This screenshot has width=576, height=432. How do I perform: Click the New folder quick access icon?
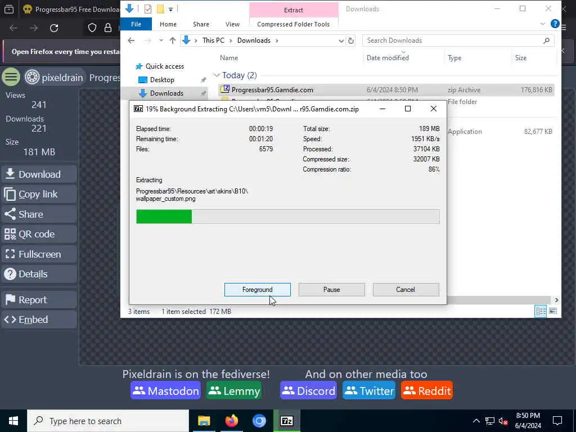[x=160, y=9]
